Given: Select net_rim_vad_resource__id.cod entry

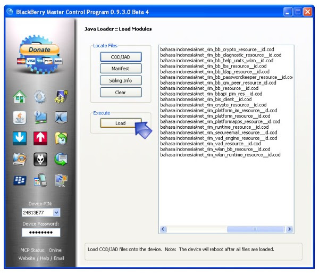Looking at the screenshot, I should (x=211, y=144).
